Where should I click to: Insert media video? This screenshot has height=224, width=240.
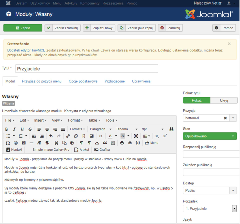coord(23,143)
